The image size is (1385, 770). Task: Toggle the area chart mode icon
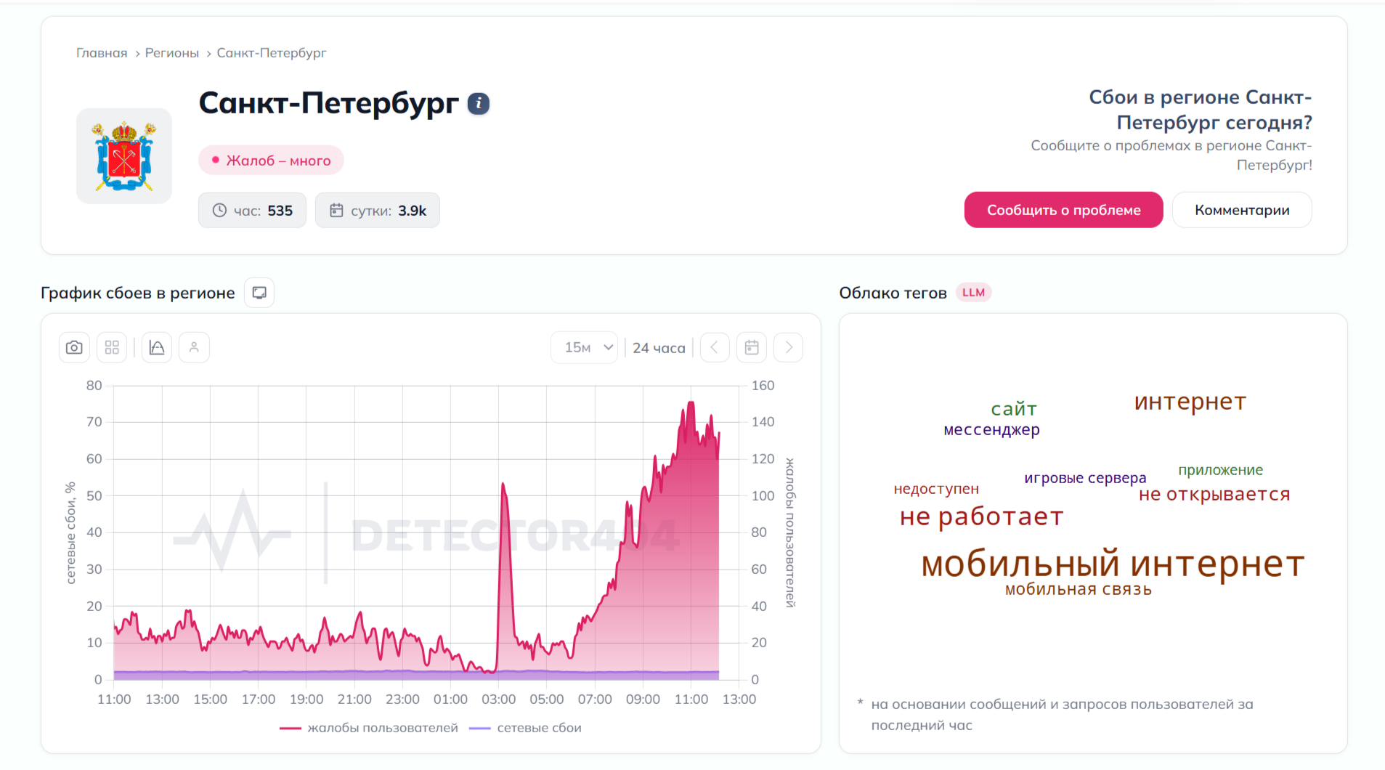[157, 348]
